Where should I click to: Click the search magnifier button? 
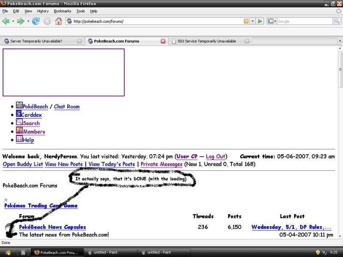tap(337, 21)
